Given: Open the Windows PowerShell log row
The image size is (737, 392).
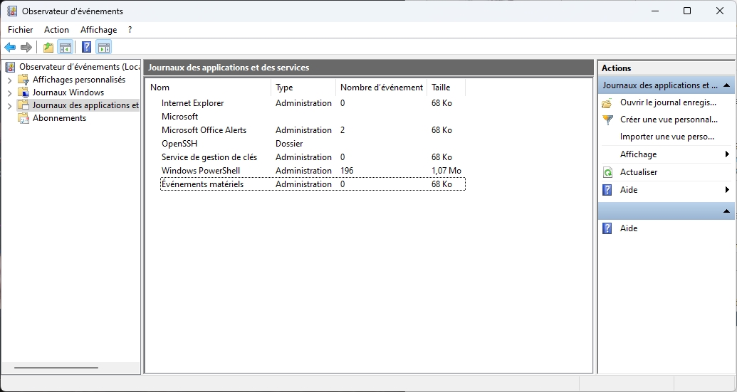Looking at the screenshot, I should click(x=200, y=171).
